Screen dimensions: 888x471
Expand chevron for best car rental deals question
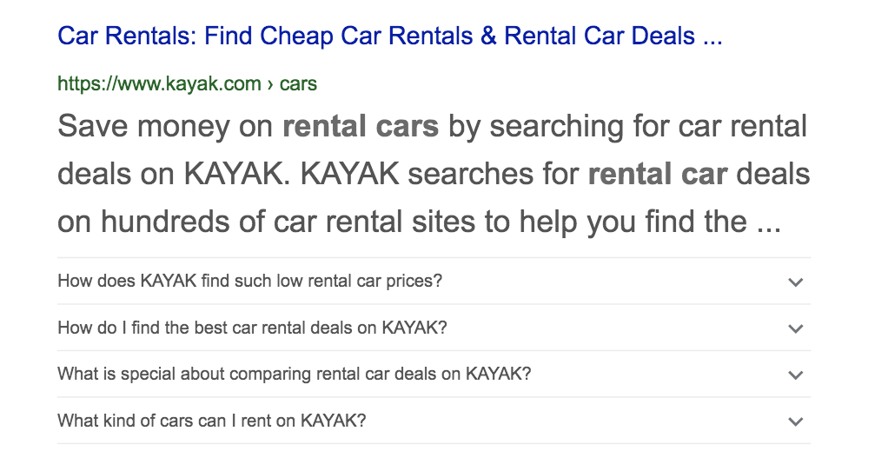[x=794, y=328]
